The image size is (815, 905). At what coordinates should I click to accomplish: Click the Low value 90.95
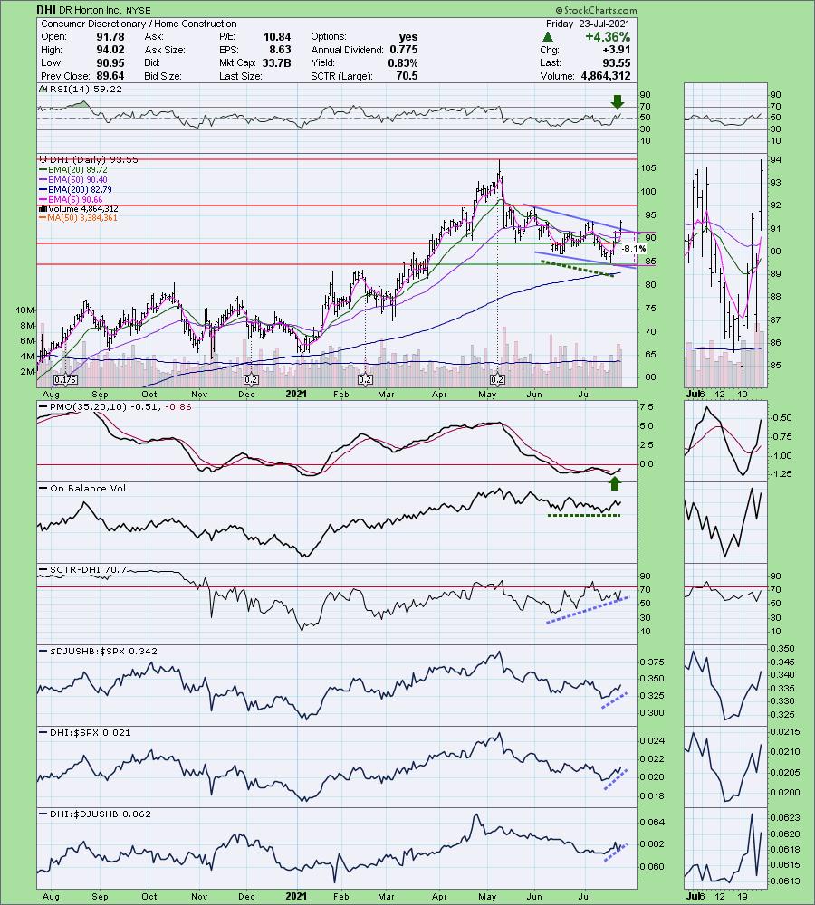pyautogui.click(x=110, y=63)
